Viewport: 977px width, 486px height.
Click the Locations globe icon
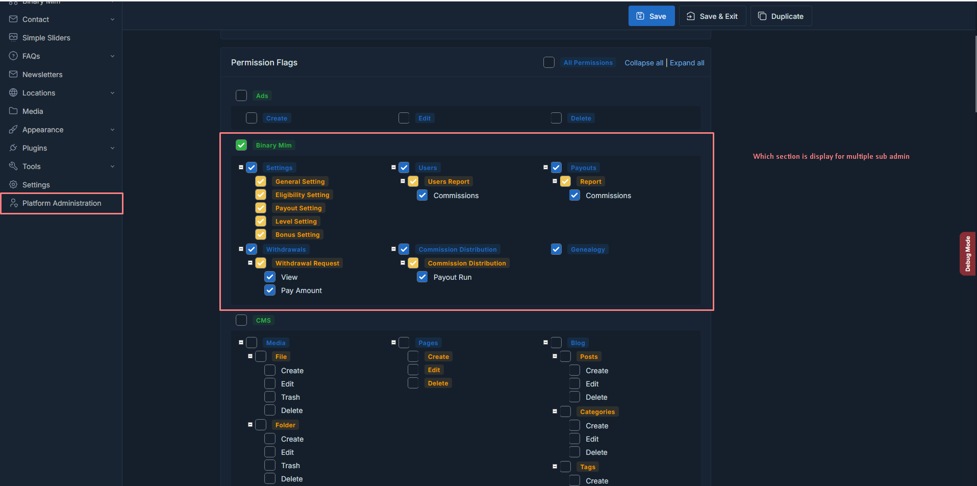coord(13,92)
